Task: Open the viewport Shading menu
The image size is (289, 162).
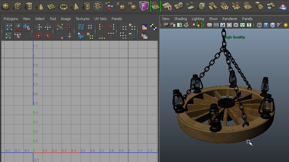Action: point(180,19)
